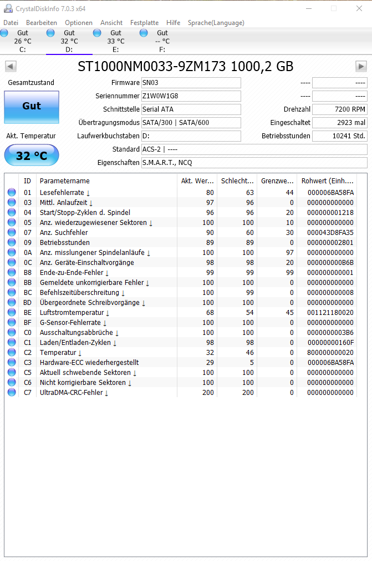
Task: Click status orb for Mittl. Anlaufzeit row
Action: tap(12, 202)
